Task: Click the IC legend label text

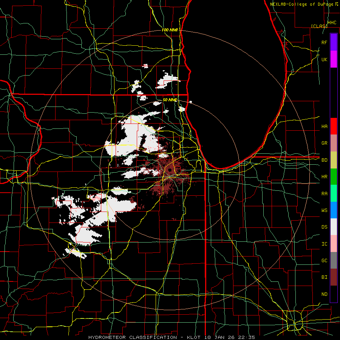Action: point(324,244)
